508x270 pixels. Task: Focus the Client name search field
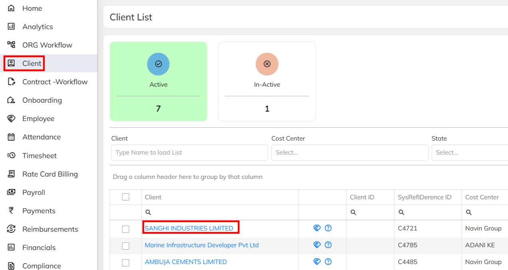click(x=190, y=153)
